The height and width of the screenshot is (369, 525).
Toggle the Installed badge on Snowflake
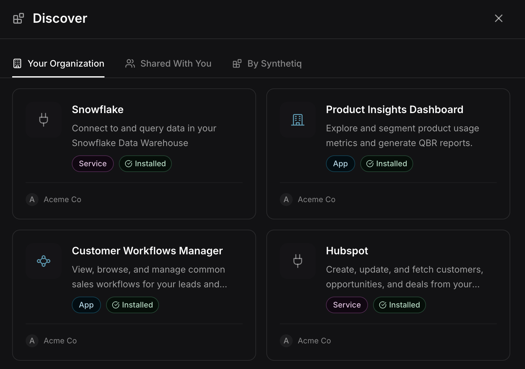click(145, 164)
